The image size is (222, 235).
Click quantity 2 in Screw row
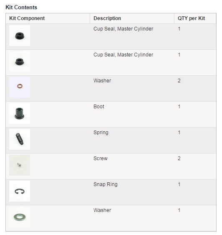pos(179,158)
